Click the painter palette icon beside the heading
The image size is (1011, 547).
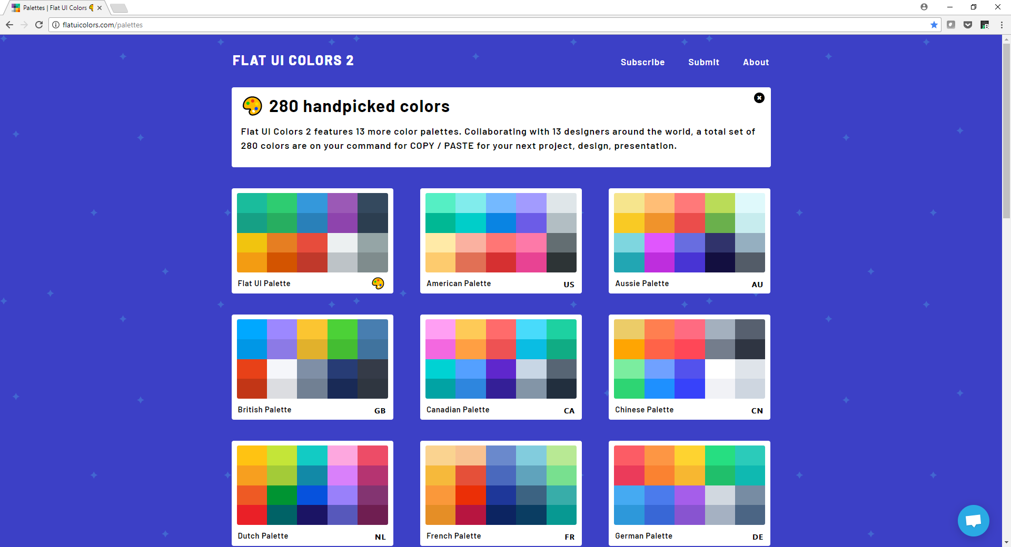(252, 106)
